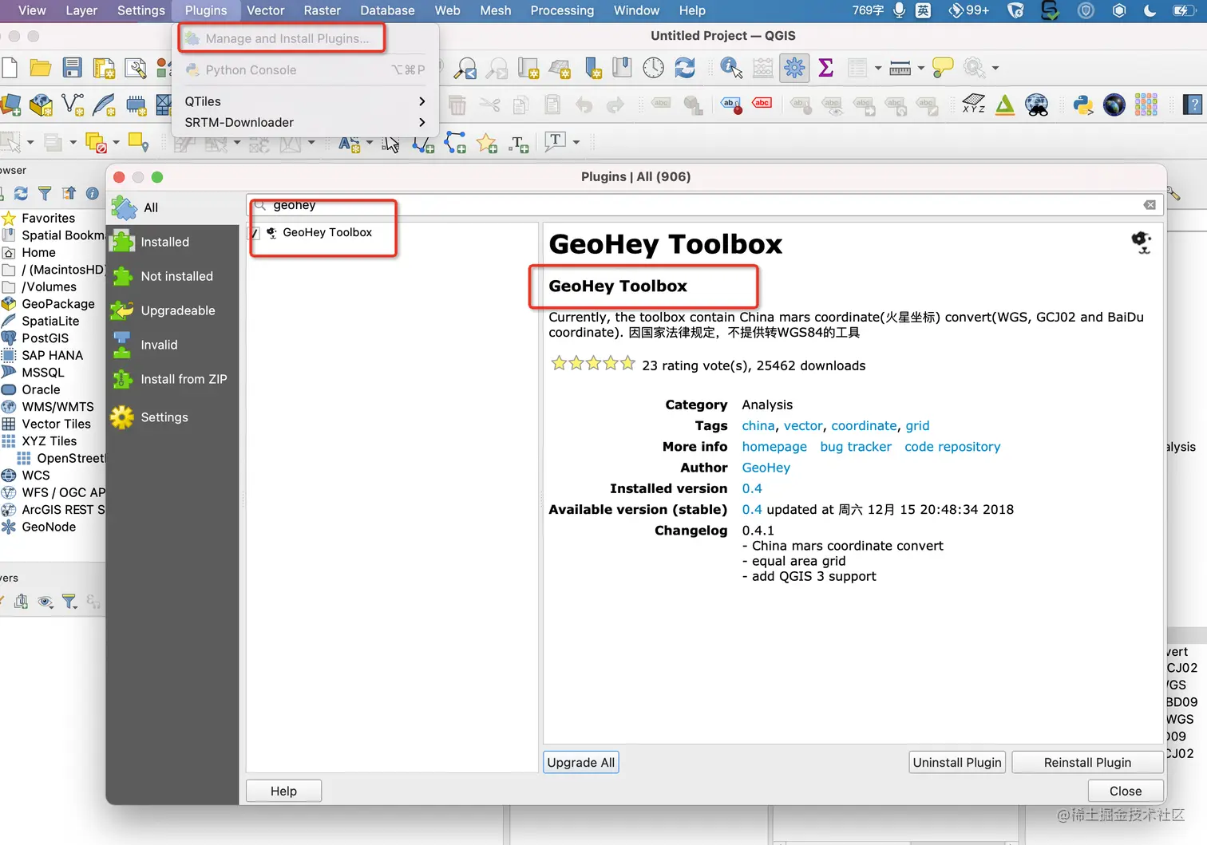Screen dimensions: 1207x845
Task: Click the Uninstall Plugin button
Action: [957, 763]
